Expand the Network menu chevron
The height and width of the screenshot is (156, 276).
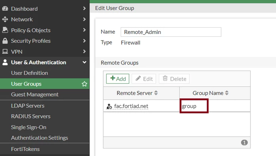[x=84, y=19]
